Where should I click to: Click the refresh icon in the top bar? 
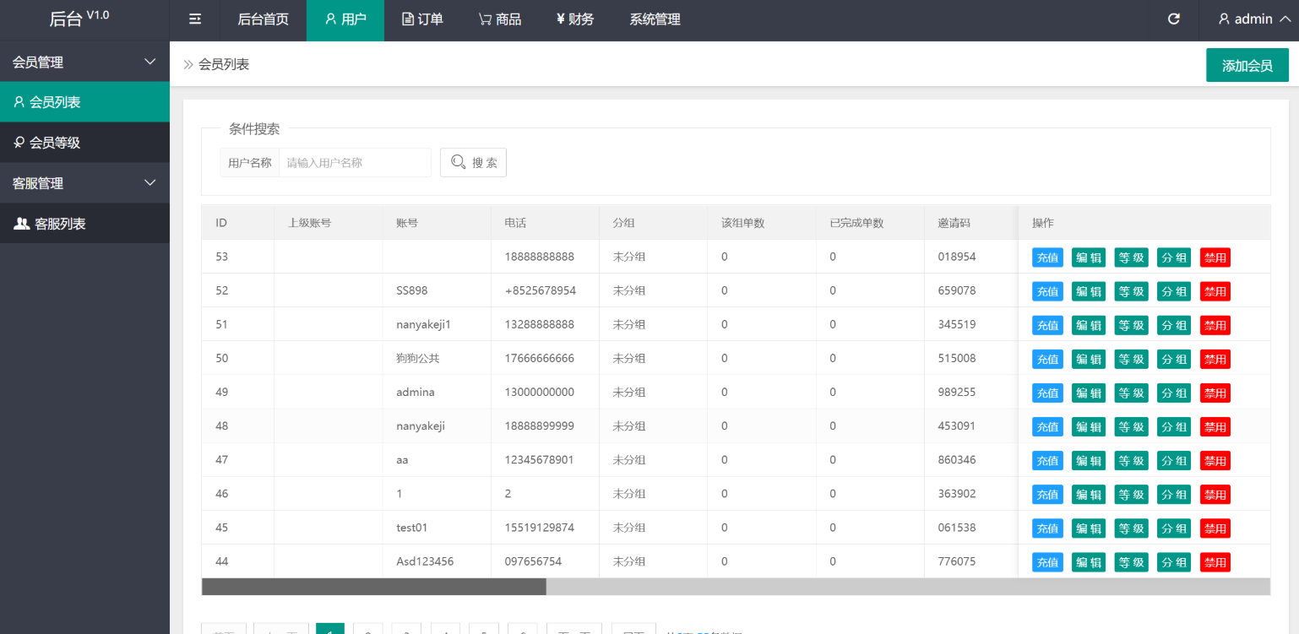point(1173,19)
